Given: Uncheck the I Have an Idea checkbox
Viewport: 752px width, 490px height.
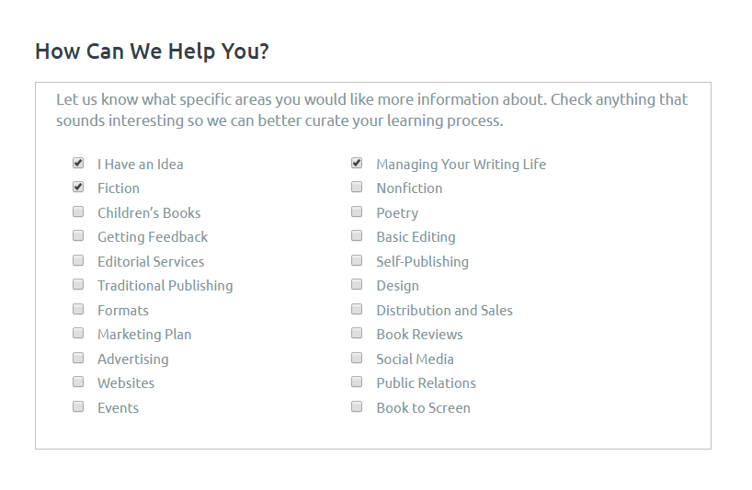Looking at the screenshot, I should [78, 164].
